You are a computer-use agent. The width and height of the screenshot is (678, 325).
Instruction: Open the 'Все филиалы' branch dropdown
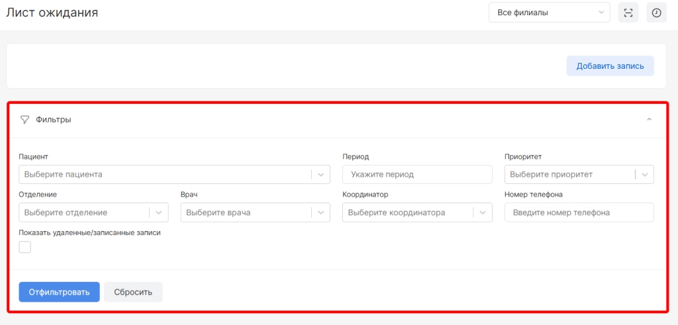pos(549,13)
